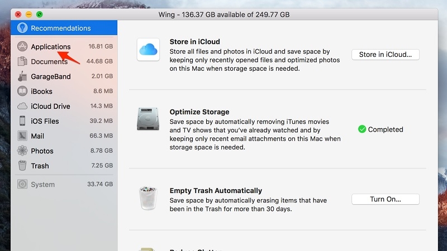Click the System label in the sidebar
The image size is (447, 251).
[43, 185]
